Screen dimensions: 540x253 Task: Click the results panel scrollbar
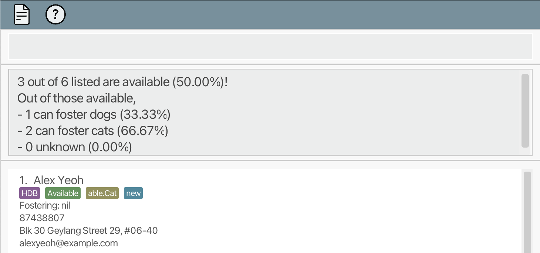coord(525,111)
